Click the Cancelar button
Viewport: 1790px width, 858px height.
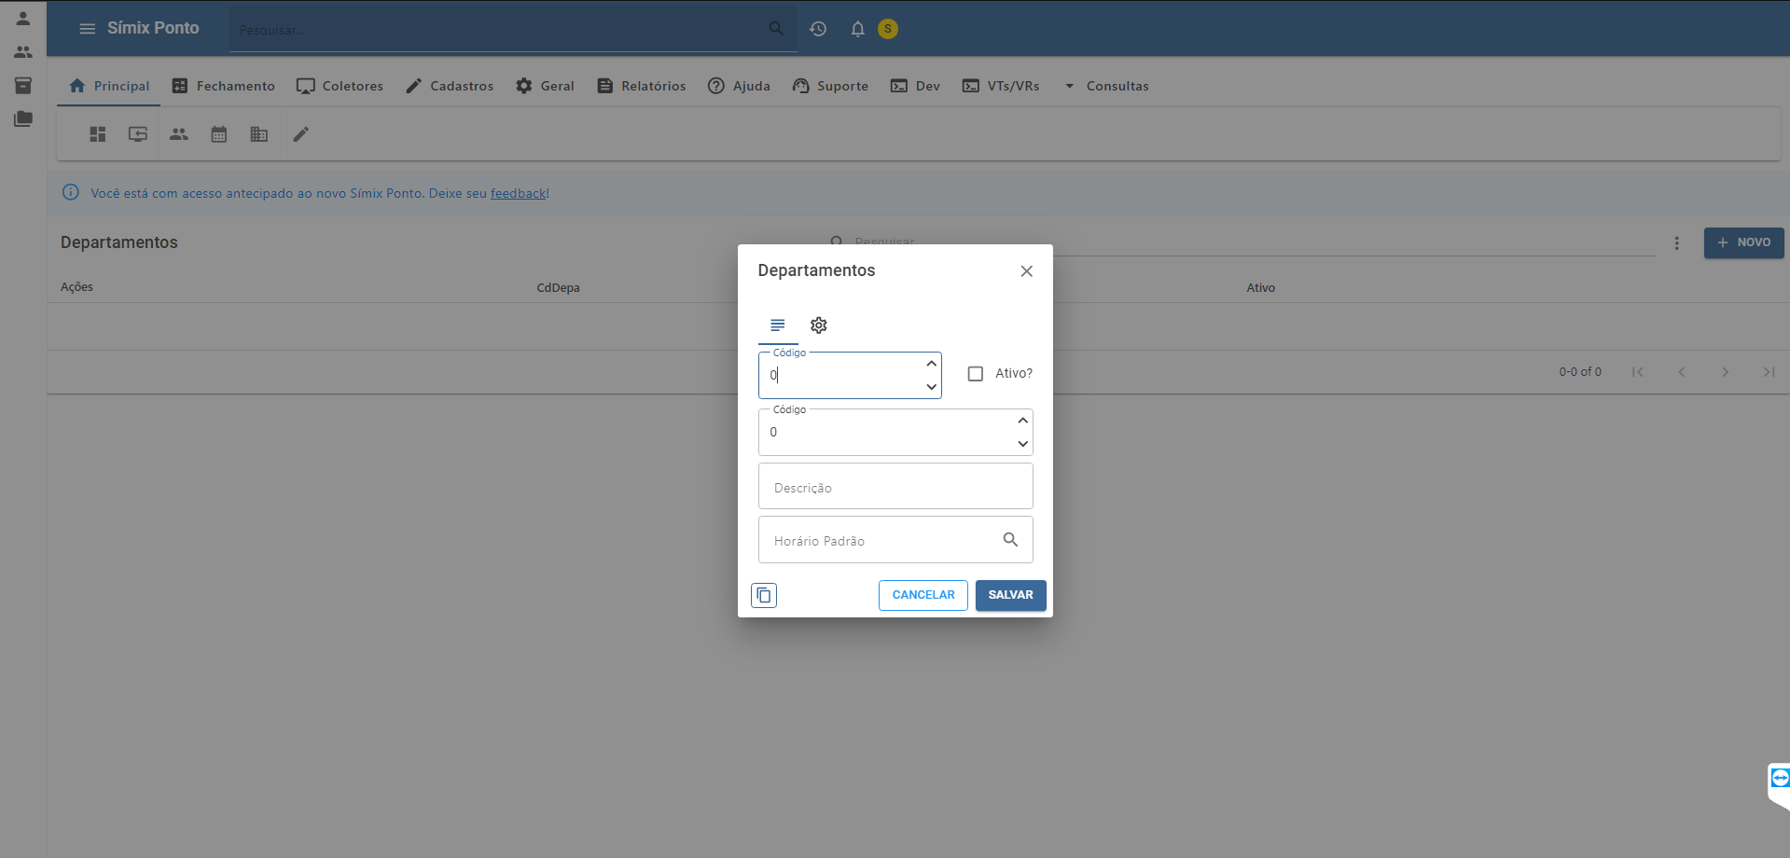(x=923, y=595)
